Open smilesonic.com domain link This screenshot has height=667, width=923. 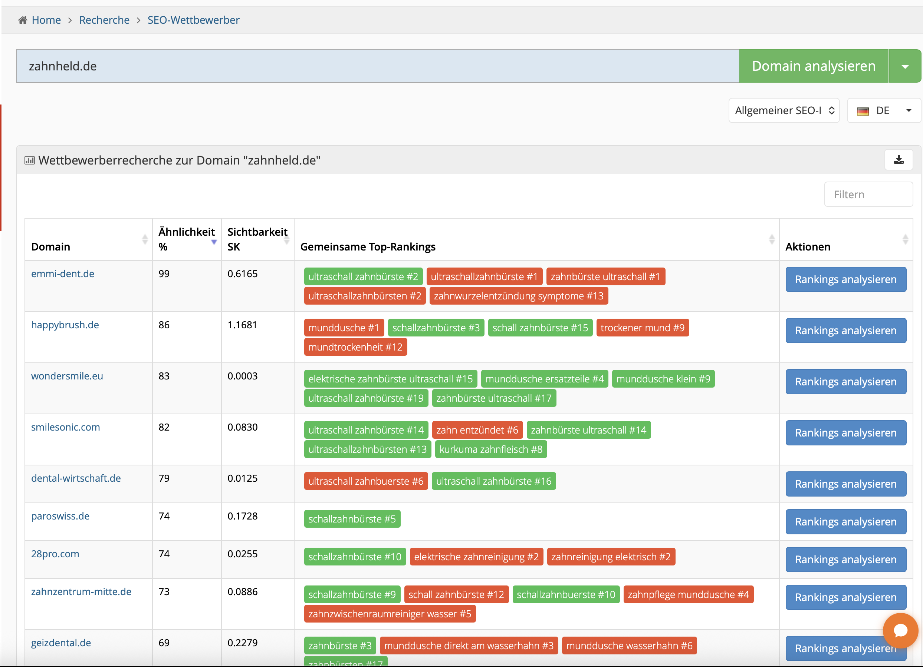pos(66,427)
